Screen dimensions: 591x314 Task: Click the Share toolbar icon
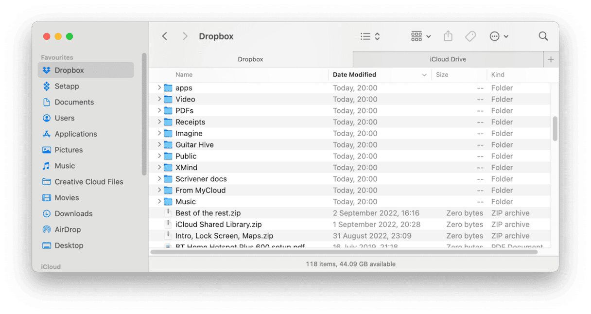(448, 36)
